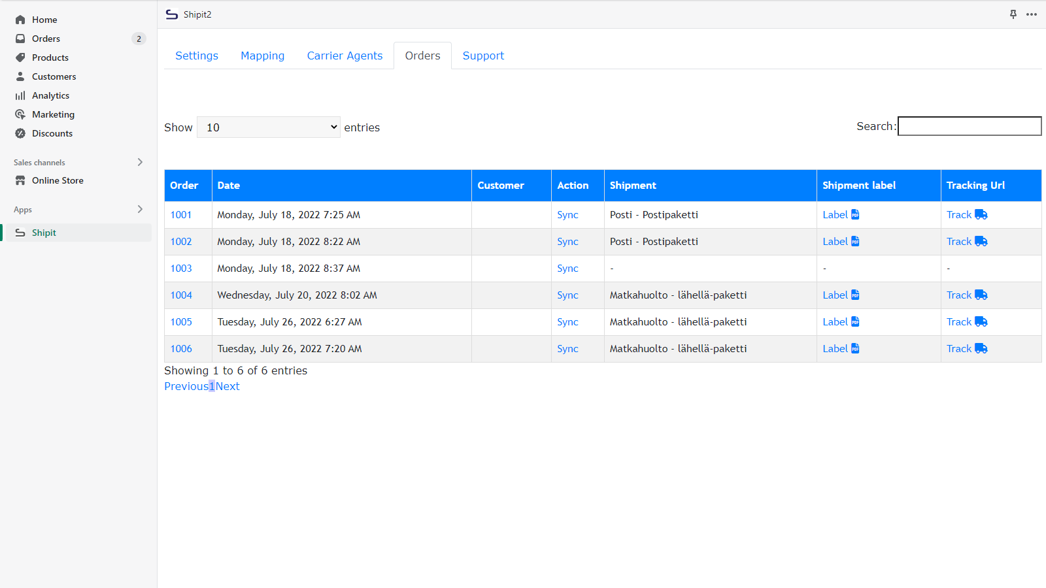Open the Settings tab
Viewport: 1046px width, 588px height.
click(x=197, y=56)
